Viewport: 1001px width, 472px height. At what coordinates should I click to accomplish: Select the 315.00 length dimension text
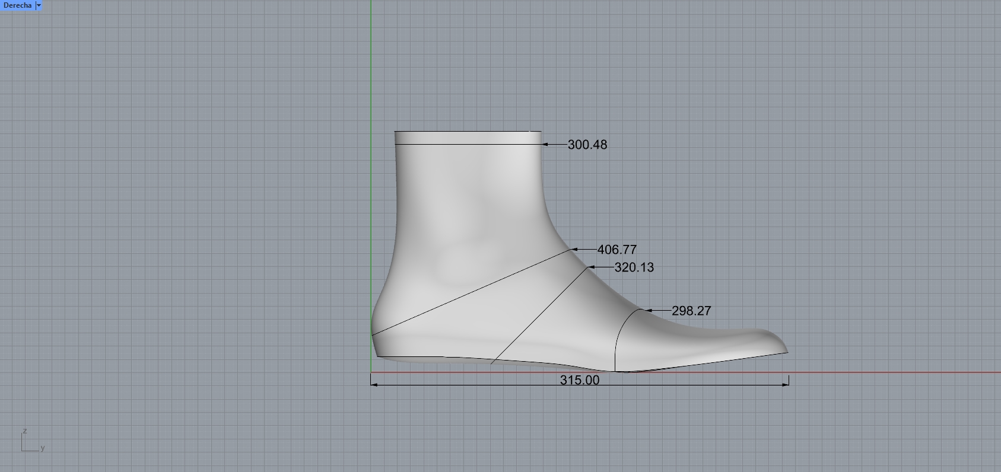580,380
